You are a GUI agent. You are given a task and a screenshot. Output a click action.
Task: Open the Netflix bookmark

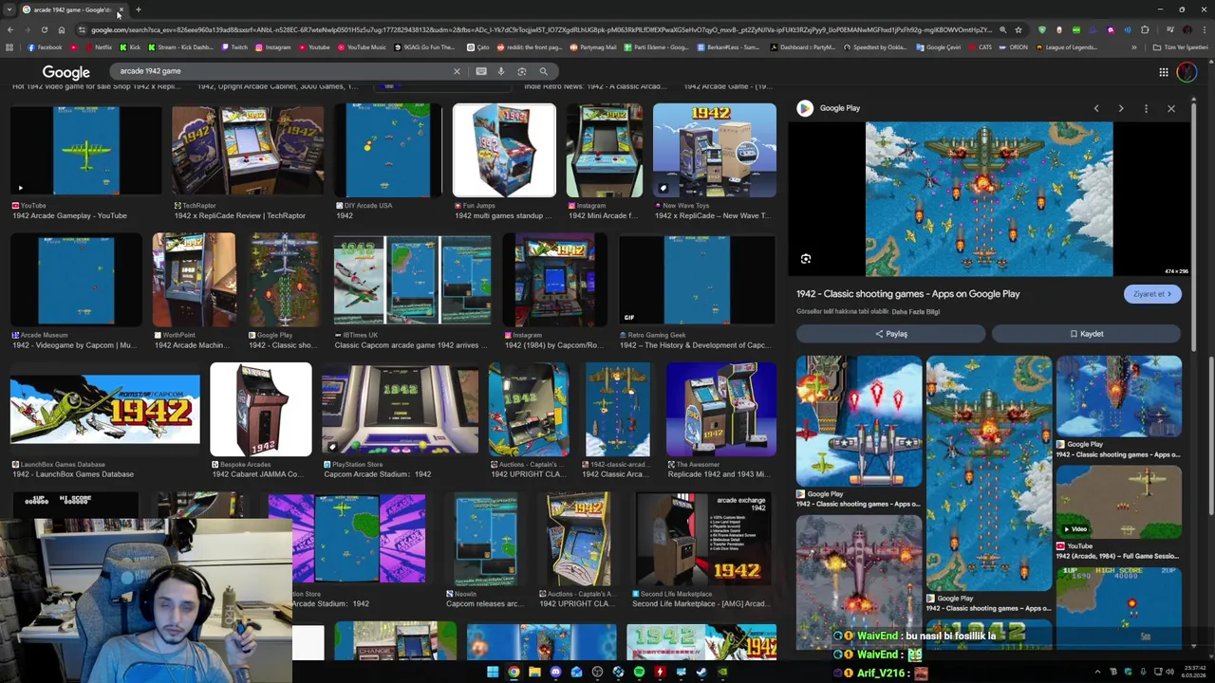[x=99, y=47]
